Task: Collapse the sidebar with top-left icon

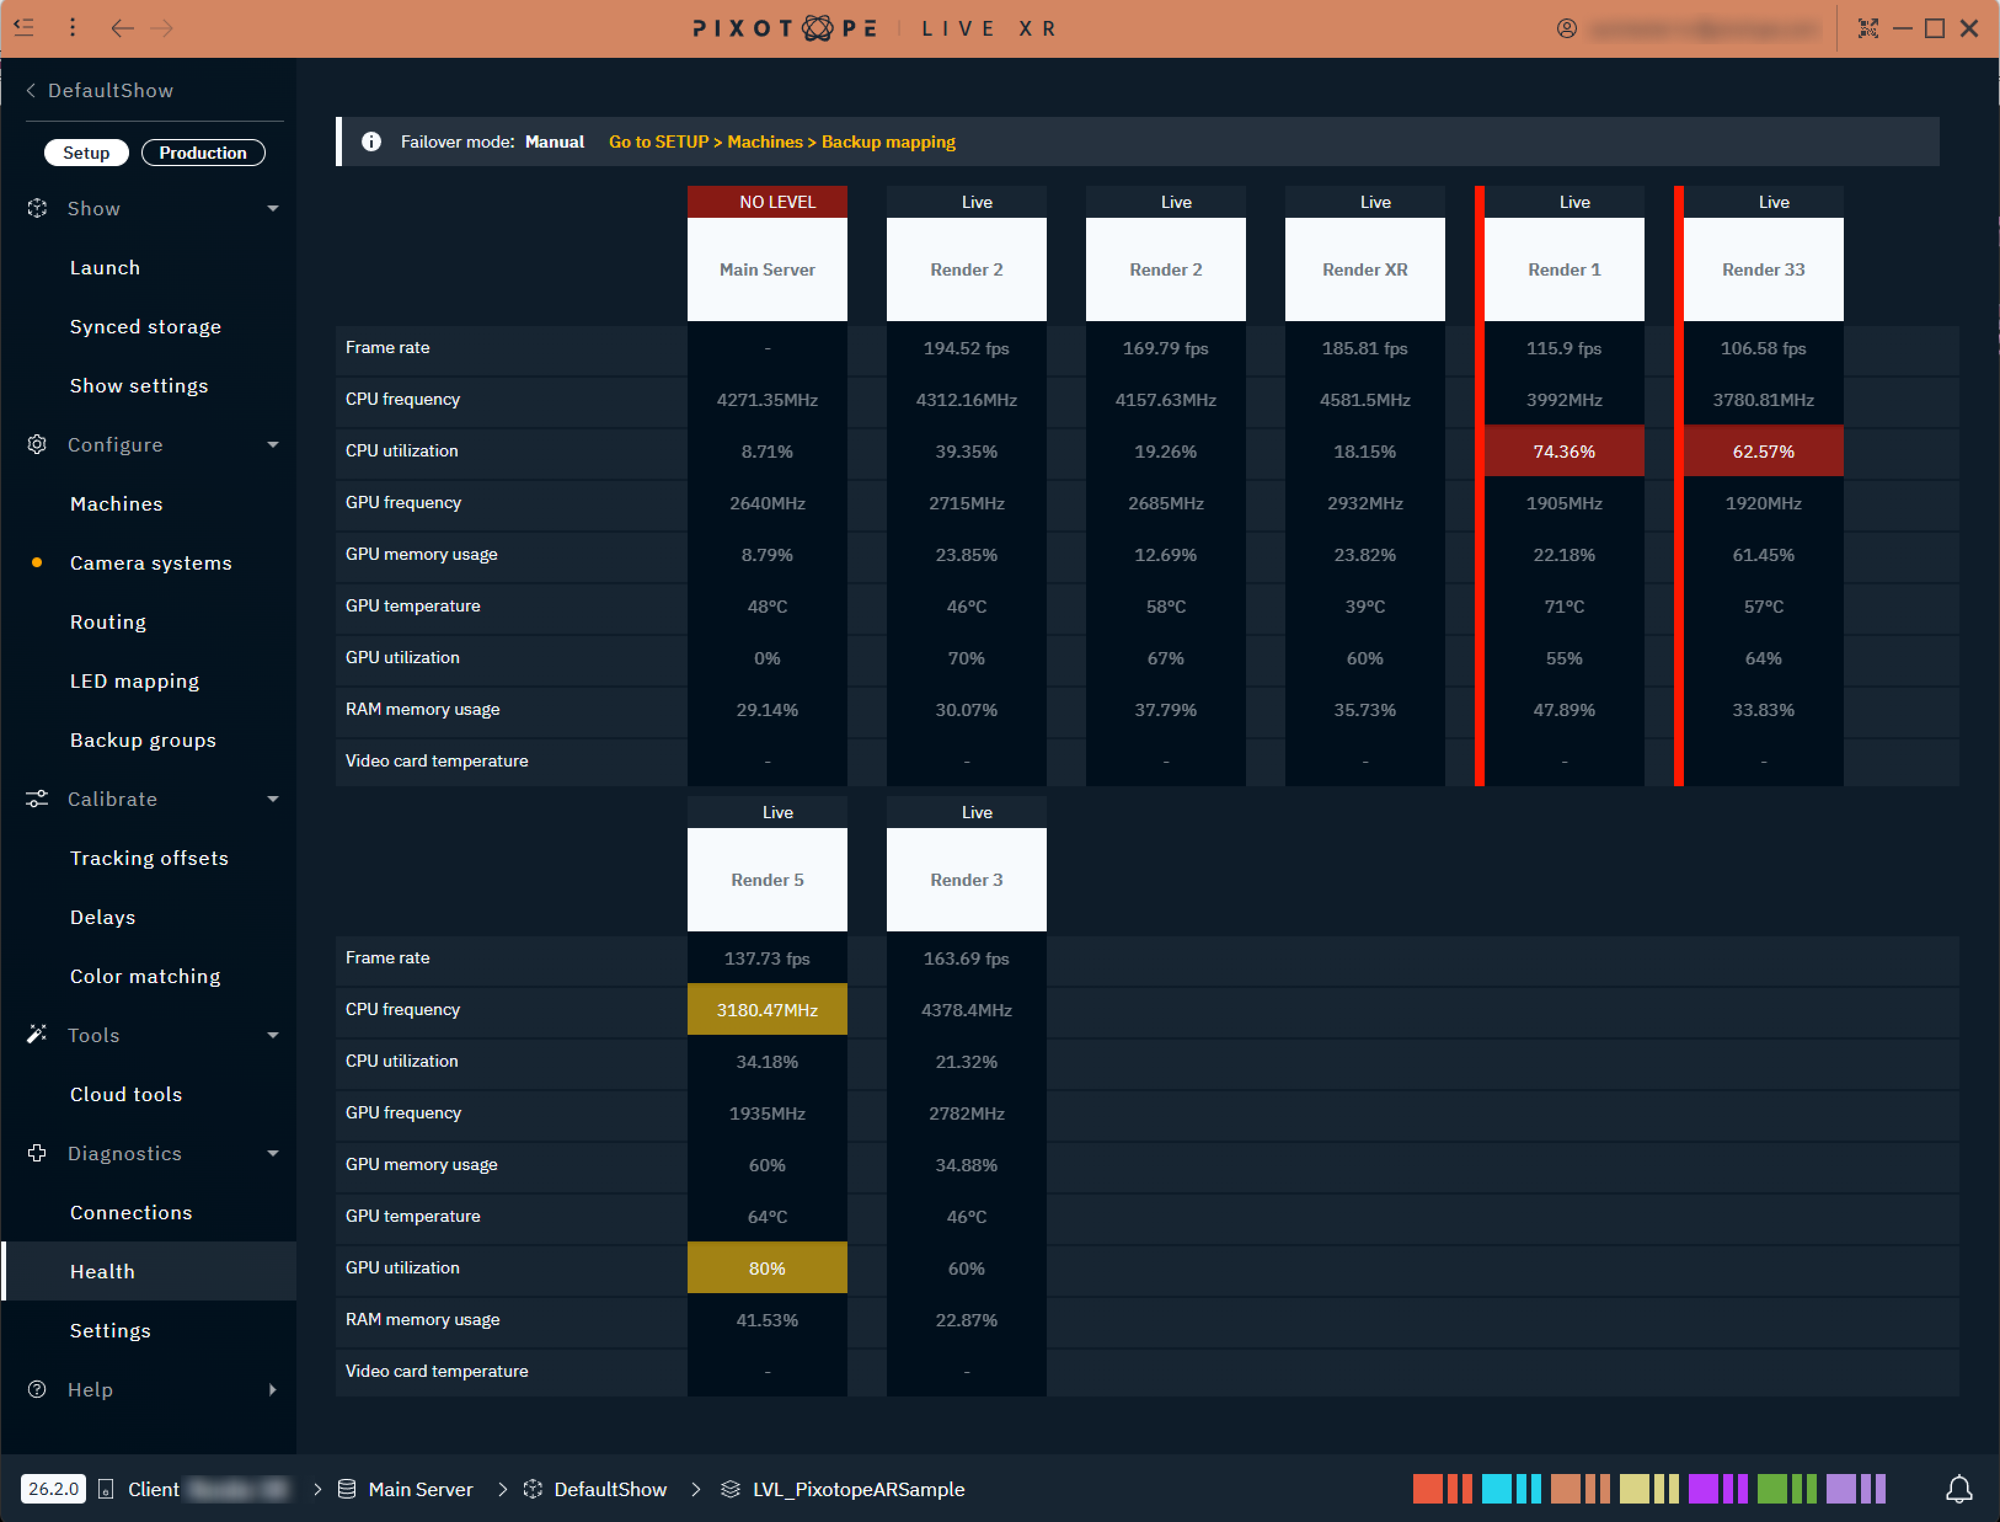Action: (x=25, y=28)
